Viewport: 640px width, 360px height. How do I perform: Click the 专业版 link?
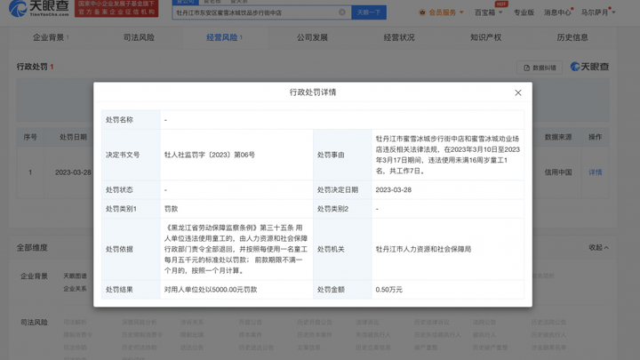coord(524,12)
